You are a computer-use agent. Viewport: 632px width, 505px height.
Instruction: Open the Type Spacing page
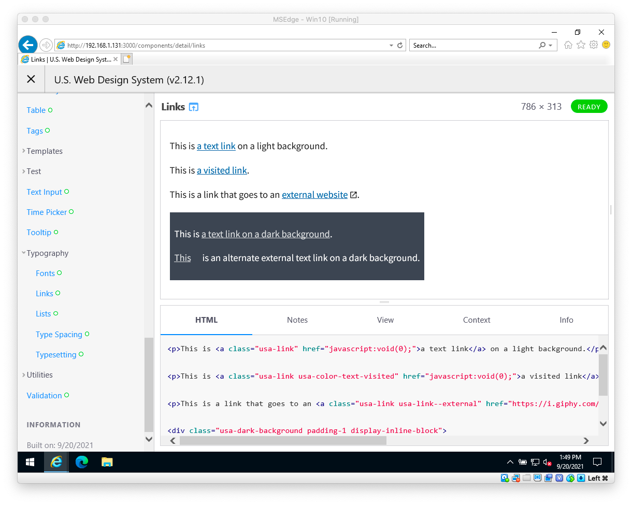[x=59, y=334]
